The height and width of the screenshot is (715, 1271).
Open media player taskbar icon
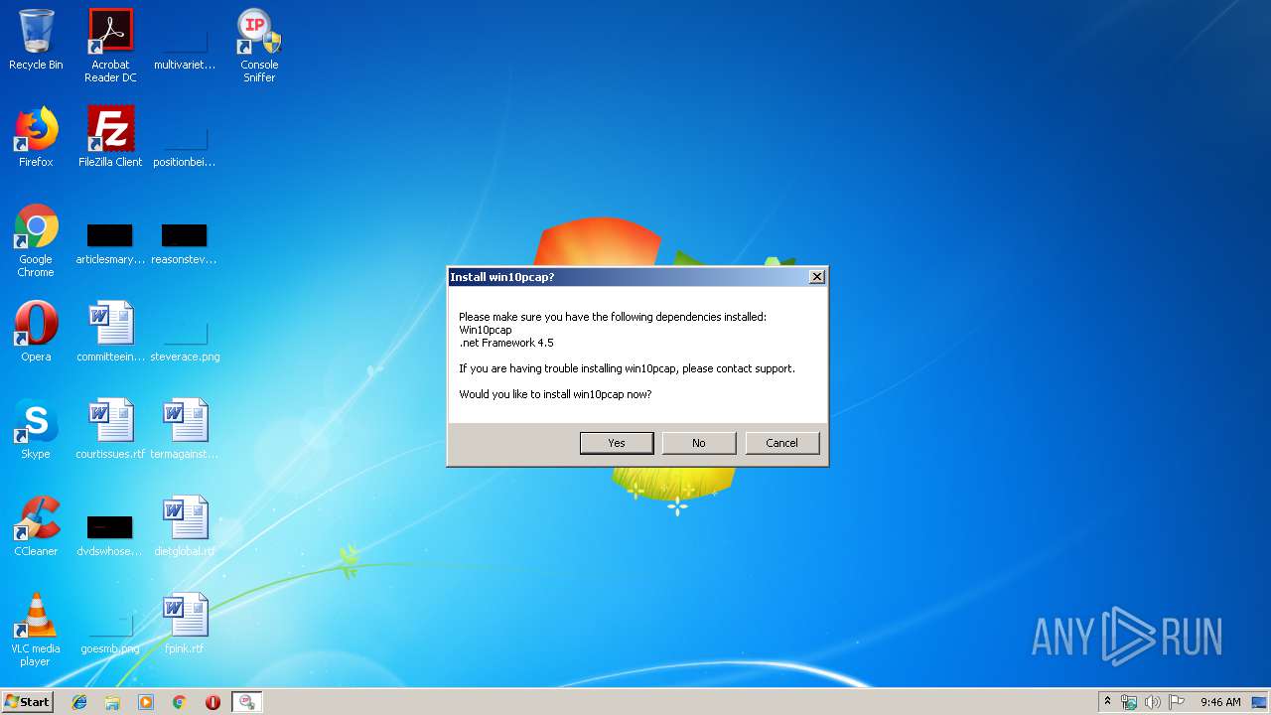pos(146,702)
